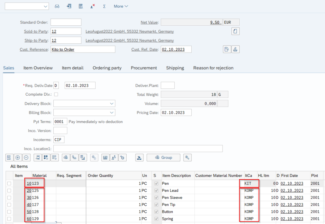
Task: Click the inbox tray icon left of Group
Action: click(x=139, y=157)
